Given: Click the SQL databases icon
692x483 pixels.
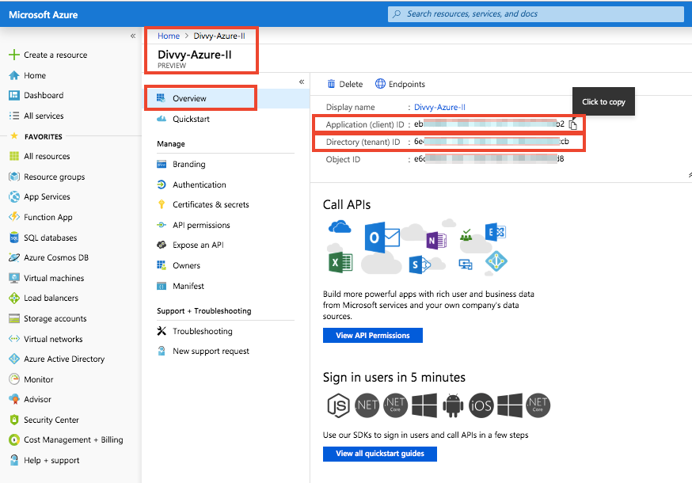Looking at the screenshot, I should 14,238.
